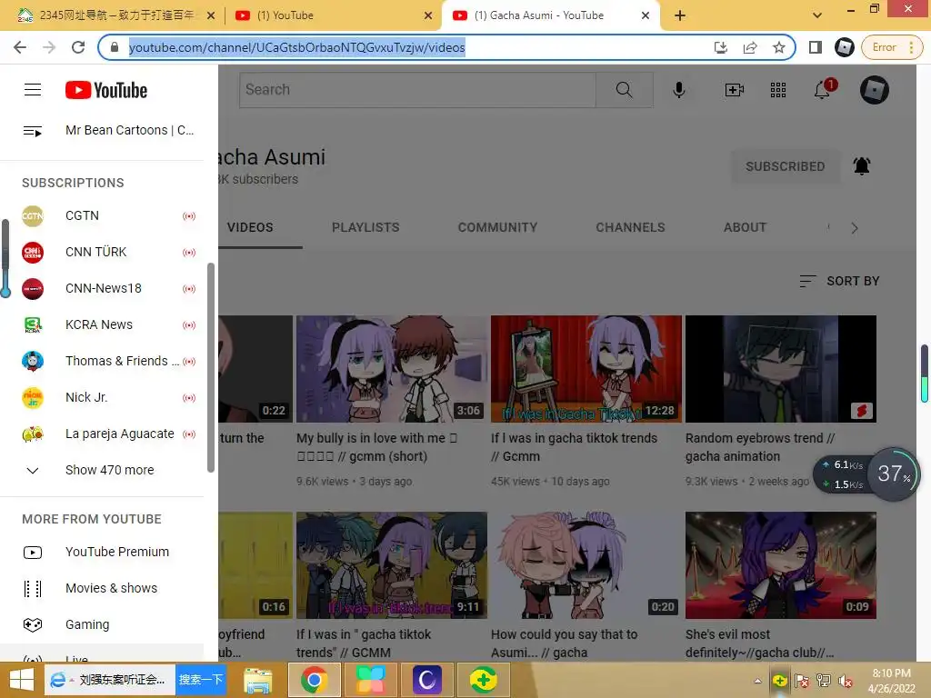Open the Windows Start button

tap(21, 680)
